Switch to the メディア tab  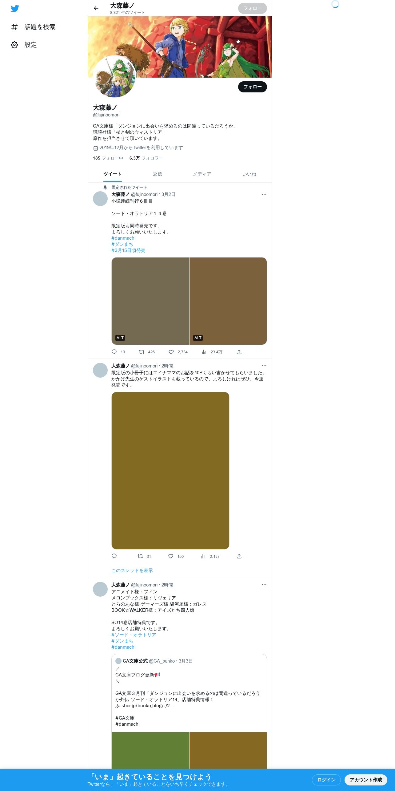[202, 174]
